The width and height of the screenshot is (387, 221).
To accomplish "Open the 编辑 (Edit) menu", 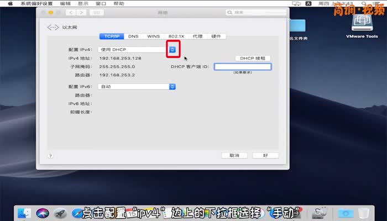I will point(65,3).
